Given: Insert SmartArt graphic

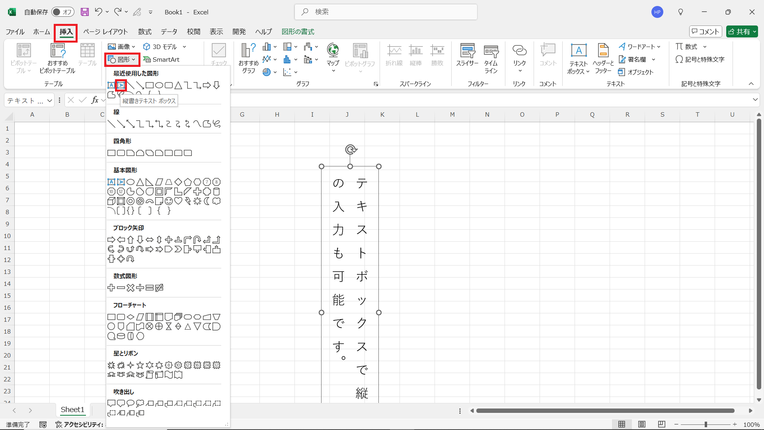Looking at the screenshot, I should [162, 59].
